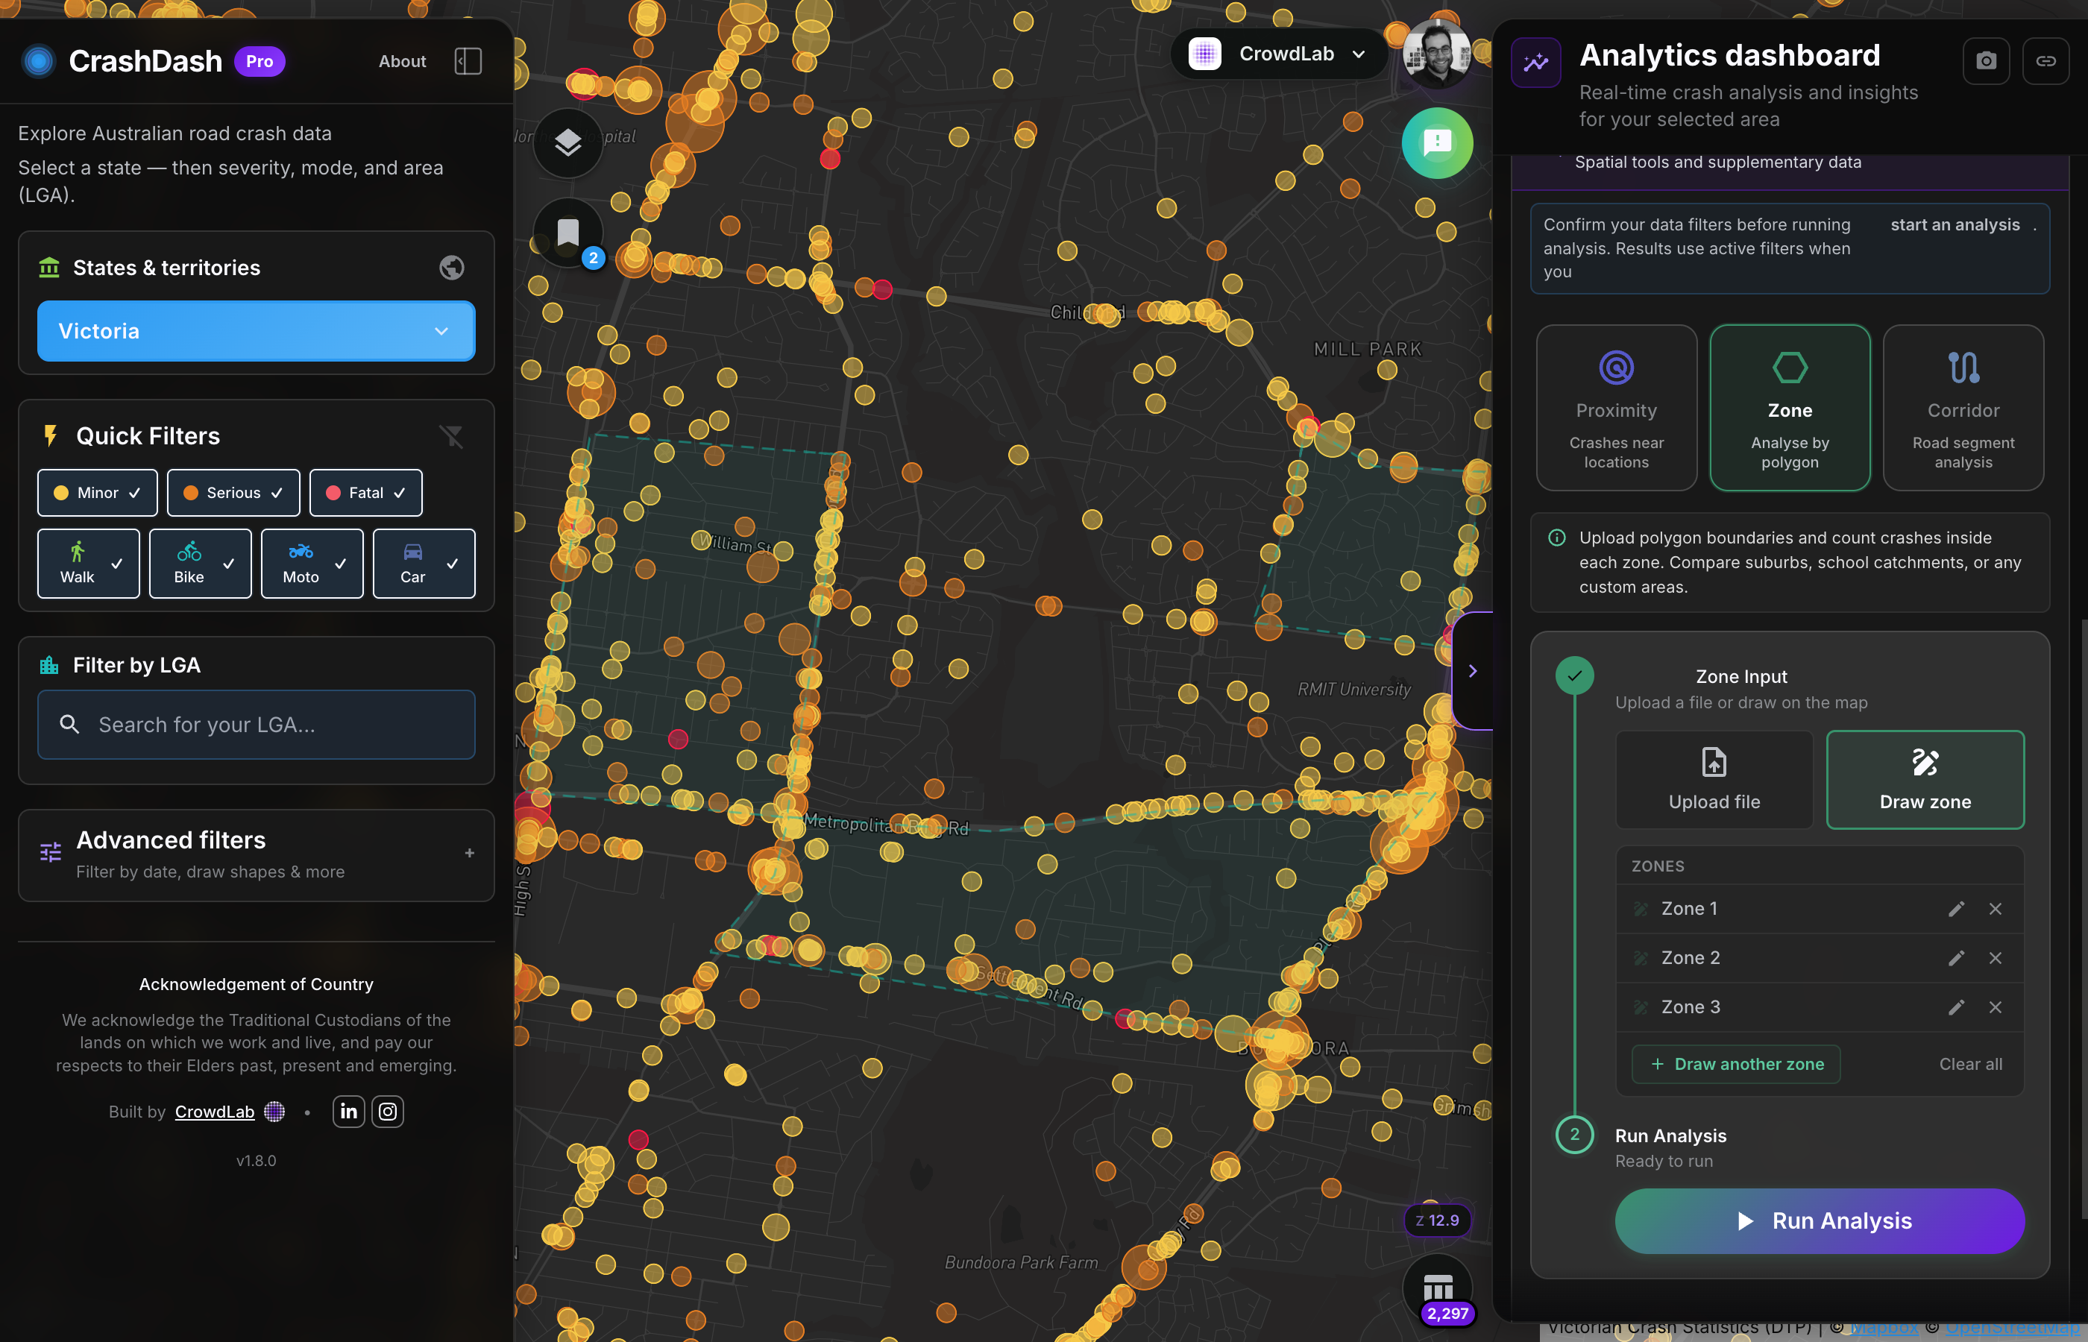Click inside the Search for your LGA field

point(257,724)
